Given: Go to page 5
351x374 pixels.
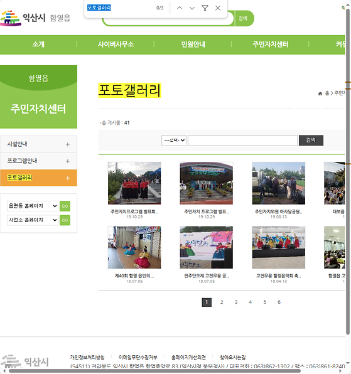Looking at the screenshot, I should (x=264, y=302).
